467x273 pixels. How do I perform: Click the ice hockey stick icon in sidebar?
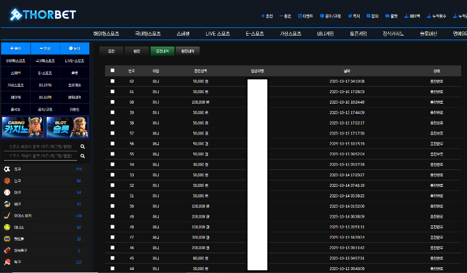(7, 215)
